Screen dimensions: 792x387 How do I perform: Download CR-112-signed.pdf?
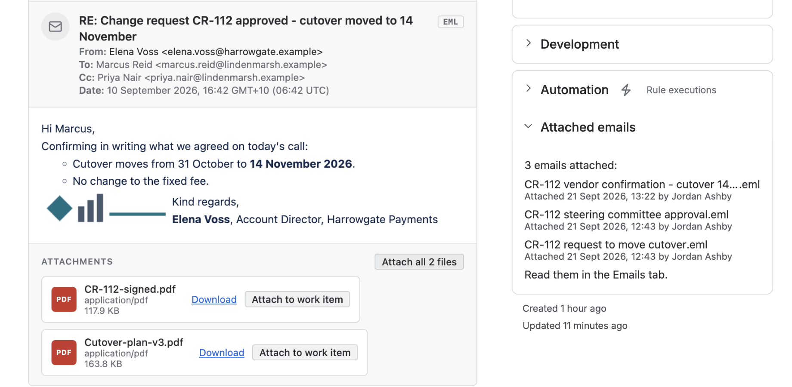(x=214, y=300)
